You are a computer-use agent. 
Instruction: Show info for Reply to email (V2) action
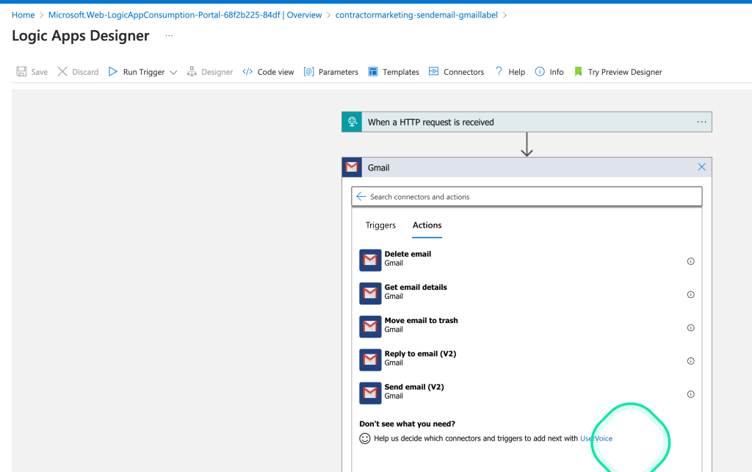[690, 361]
